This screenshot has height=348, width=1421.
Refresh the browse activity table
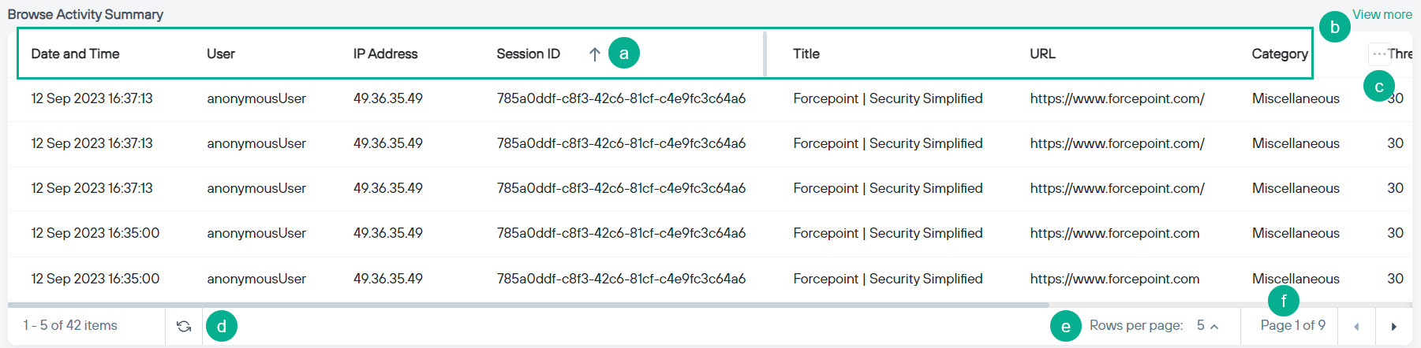tap(184, 326)
